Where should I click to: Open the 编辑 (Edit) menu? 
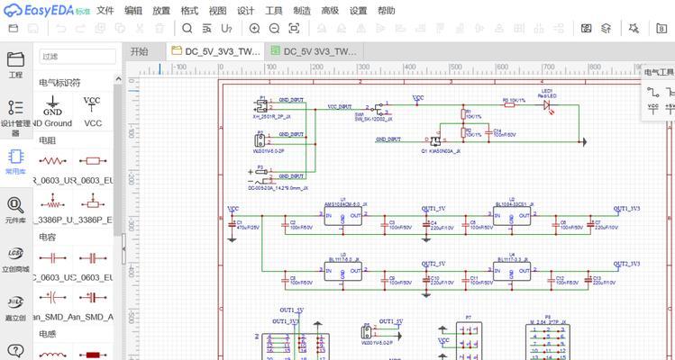point(133,10)
